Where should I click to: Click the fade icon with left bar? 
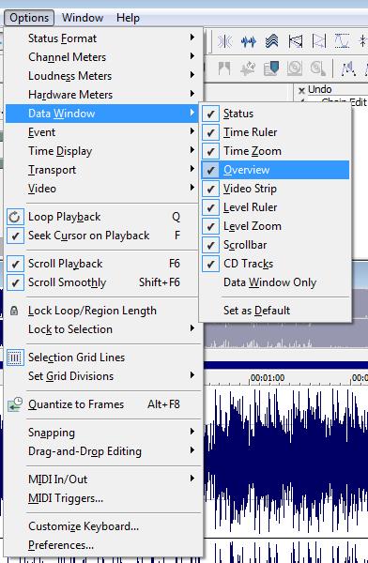pyautogui.click(x=296, y=41)
